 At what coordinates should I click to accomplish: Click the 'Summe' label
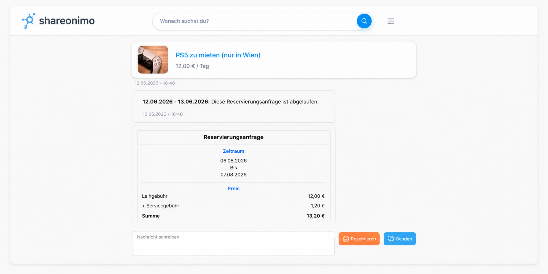tap(151, 216)
